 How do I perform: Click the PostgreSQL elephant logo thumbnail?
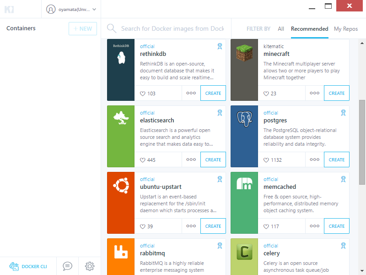click(244, 119)
